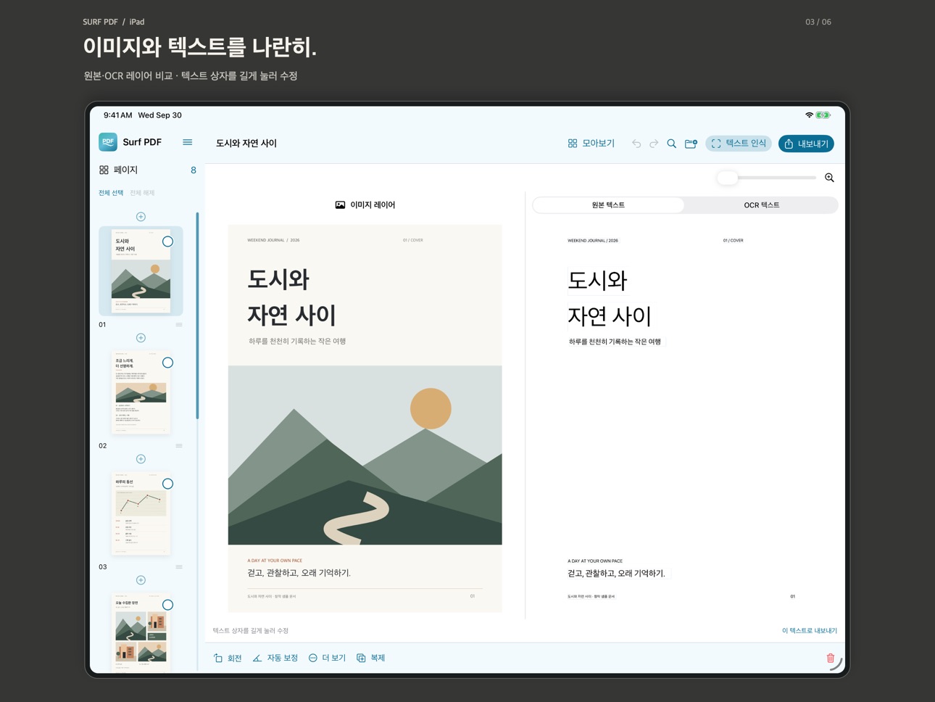Click the zoom slider handle

coord(727,178)
